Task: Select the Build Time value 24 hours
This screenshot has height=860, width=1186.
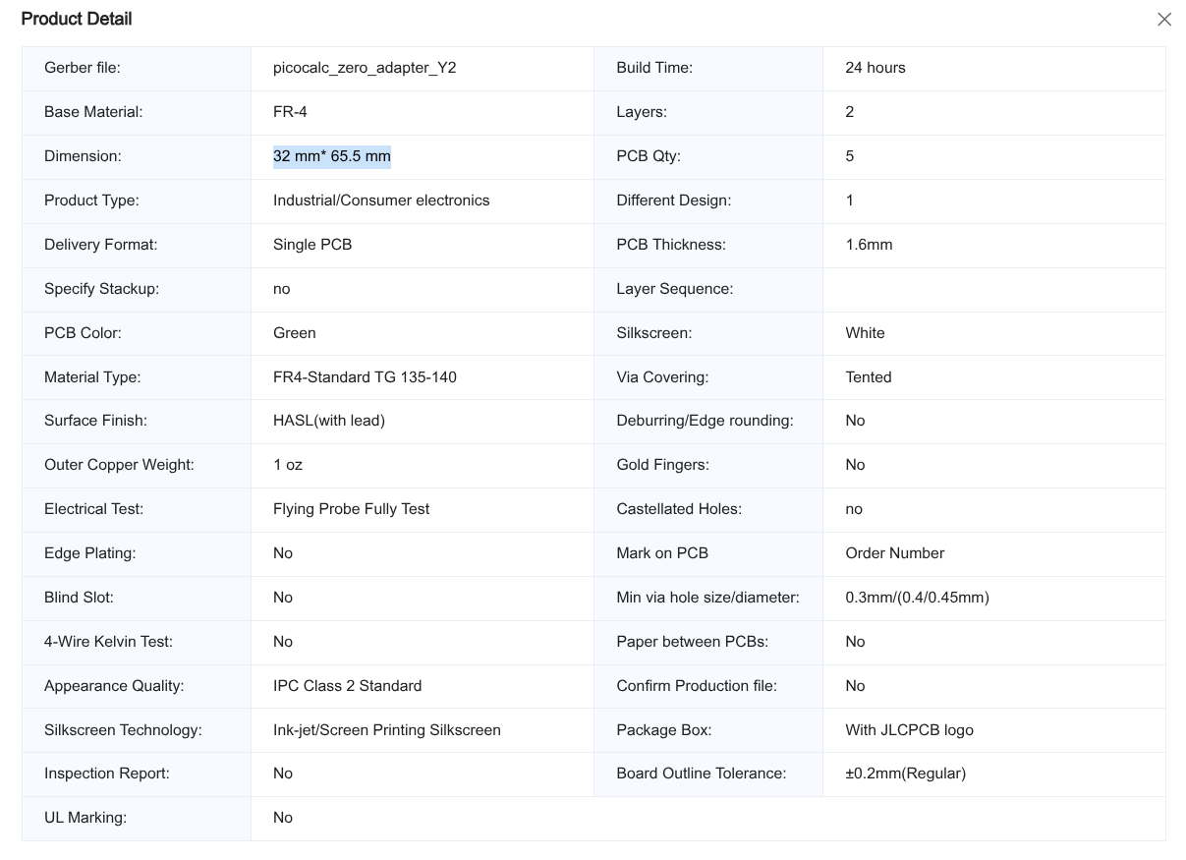Action: (875, 68)
